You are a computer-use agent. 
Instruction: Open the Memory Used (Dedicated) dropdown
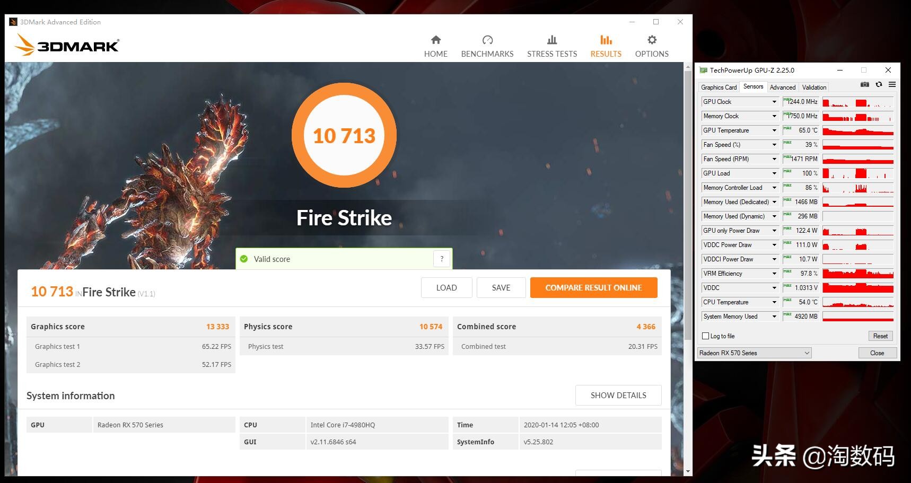(x=774, y=202)
